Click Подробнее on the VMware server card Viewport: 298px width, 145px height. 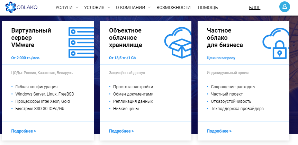click(24, 131)
